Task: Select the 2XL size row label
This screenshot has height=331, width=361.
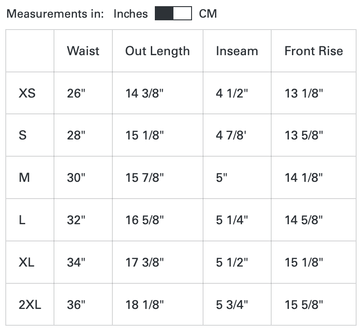Action: tap(30, 305)
